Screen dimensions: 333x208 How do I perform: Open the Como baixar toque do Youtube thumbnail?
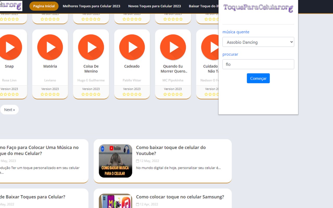point(116,161)
